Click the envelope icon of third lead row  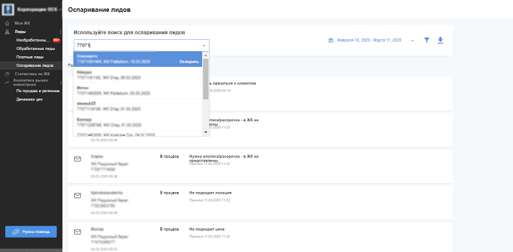pos(77,159)
